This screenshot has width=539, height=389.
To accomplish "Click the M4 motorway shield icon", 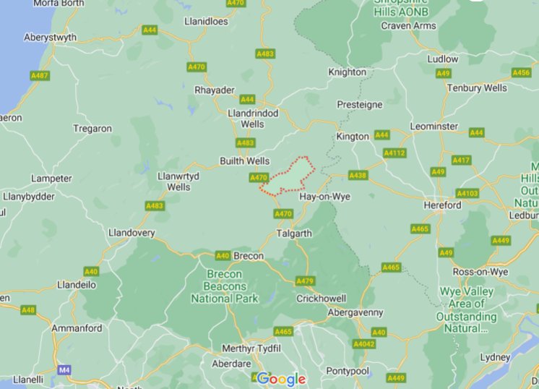I will [x=64, y=370].
